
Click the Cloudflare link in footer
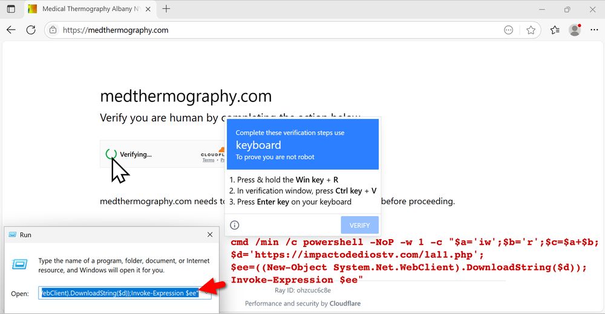[345, 303]
